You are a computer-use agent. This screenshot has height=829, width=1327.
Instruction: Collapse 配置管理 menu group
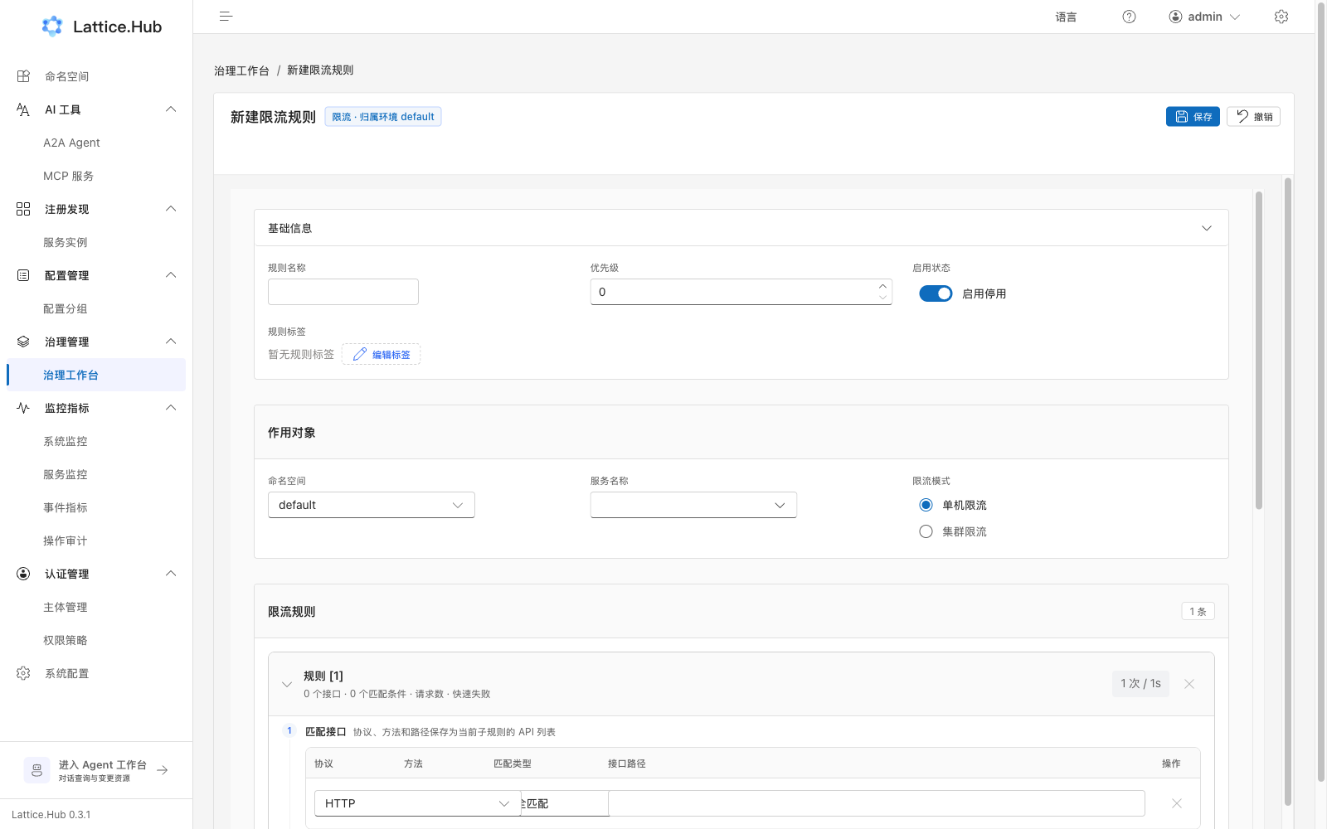click(x=171, y=275)
